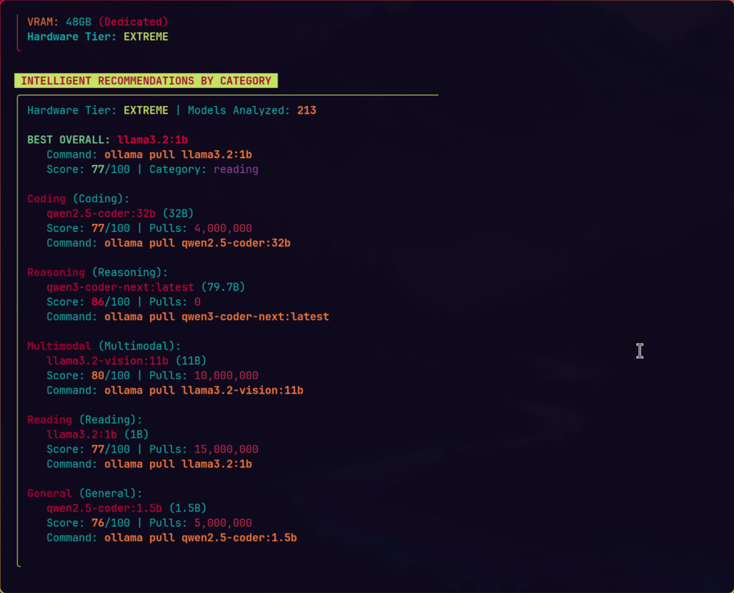Click 'llama3.2-vision:11b (11B)' model name
The height and width of the screenshot is (593, 734).
[127, 361]
